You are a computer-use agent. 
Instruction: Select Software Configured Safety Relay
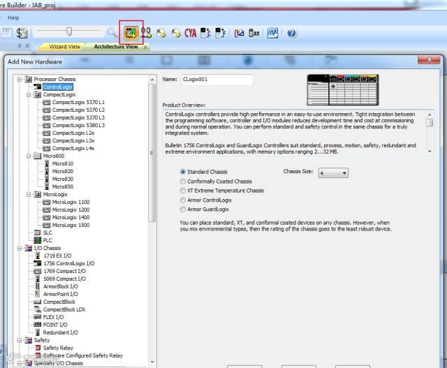tap(82, 355)
